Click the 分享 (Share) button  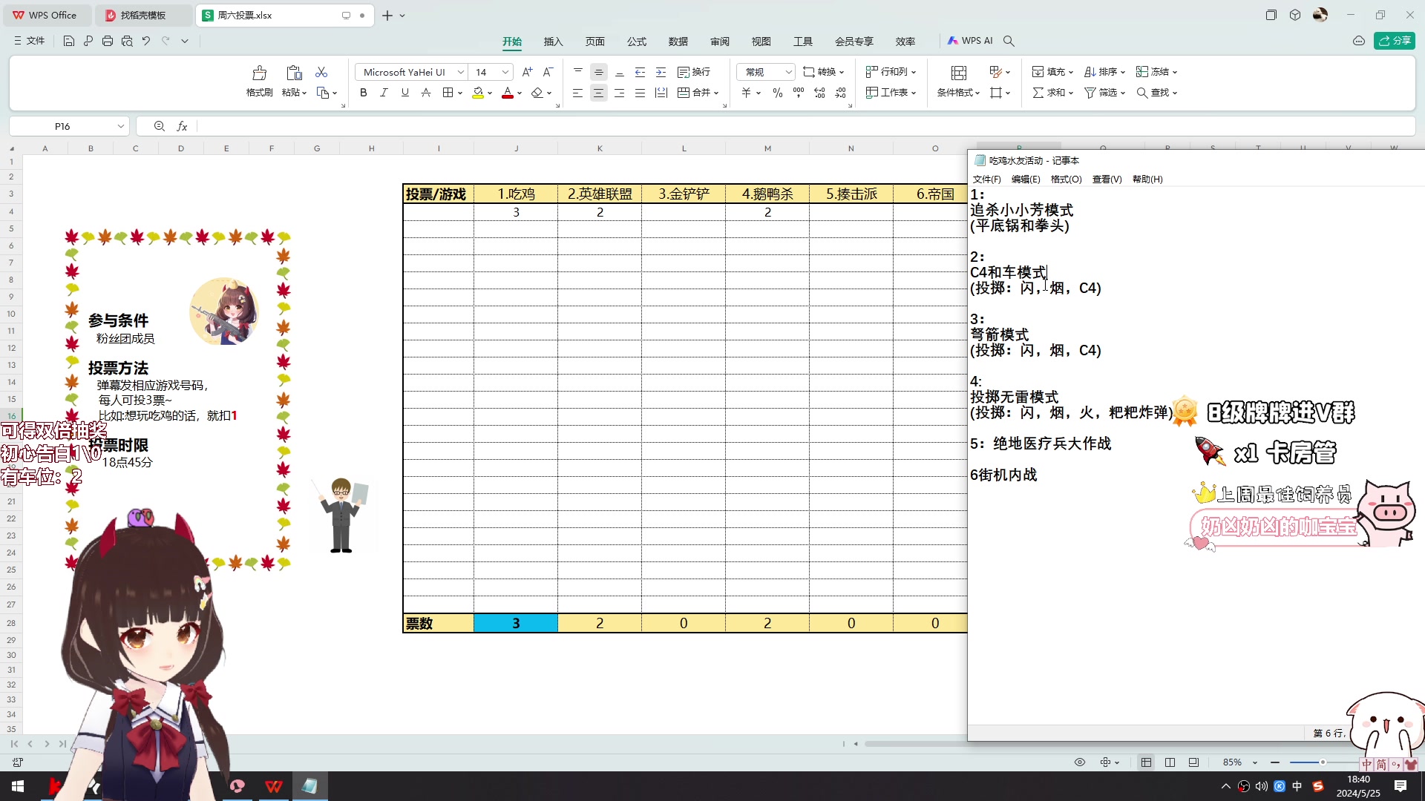pyautogui.click(x=1395, y=41)
